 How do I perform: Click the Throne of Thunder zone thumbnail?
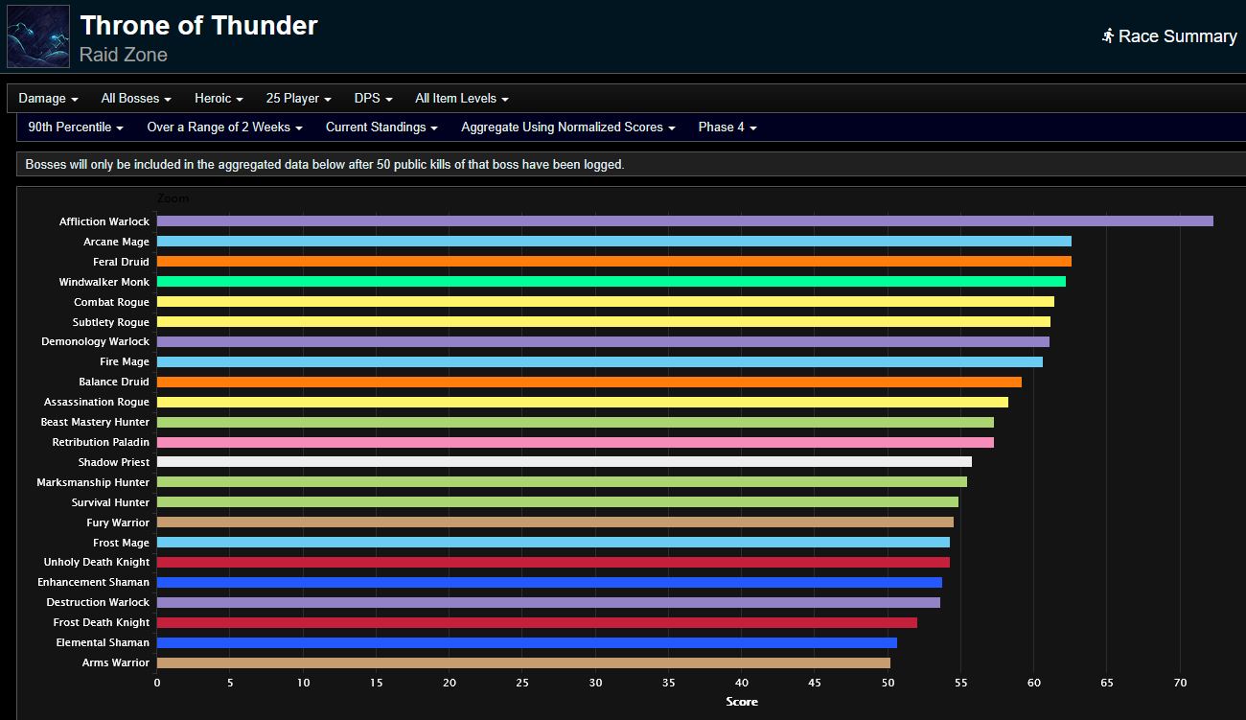(38, 36)
